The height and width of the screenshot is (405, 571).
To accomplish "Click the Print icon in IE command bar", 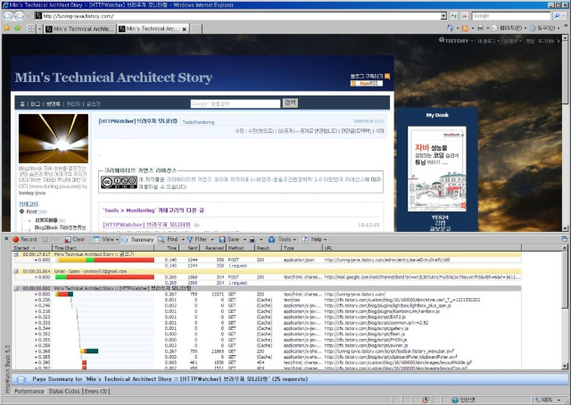I will coord(480,28).
